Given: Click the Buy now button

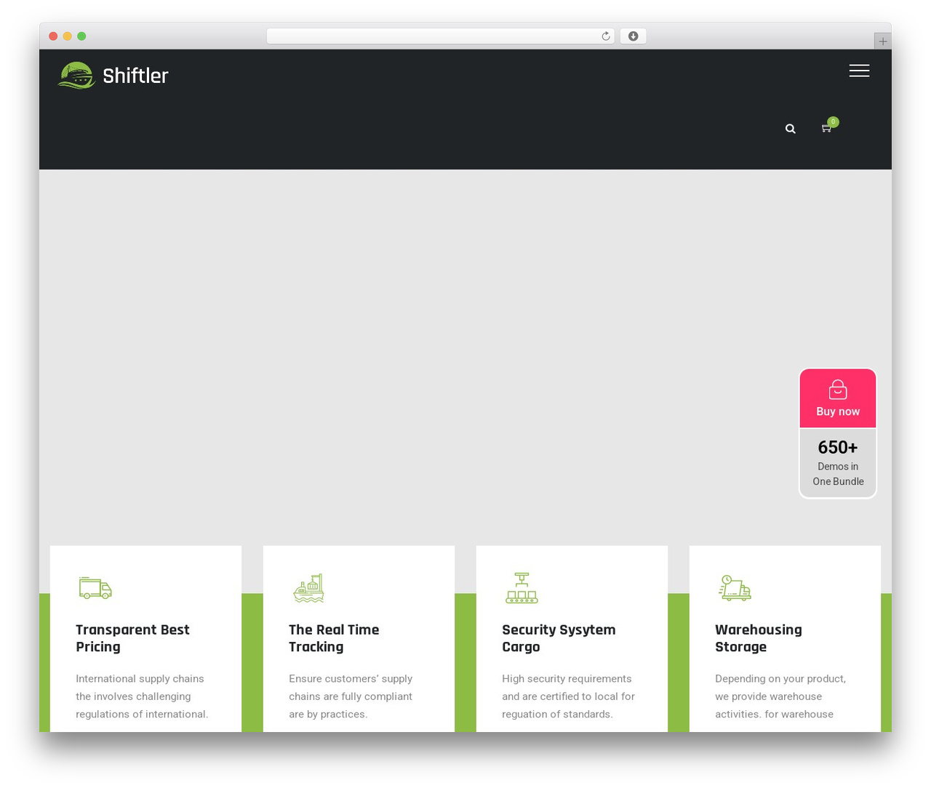Looking at the screenshot, I should point(838,398).
